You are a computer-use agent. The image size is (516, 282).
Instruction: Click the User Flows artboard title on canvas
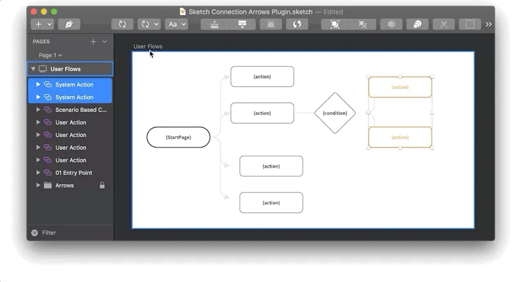coord(148,46)
